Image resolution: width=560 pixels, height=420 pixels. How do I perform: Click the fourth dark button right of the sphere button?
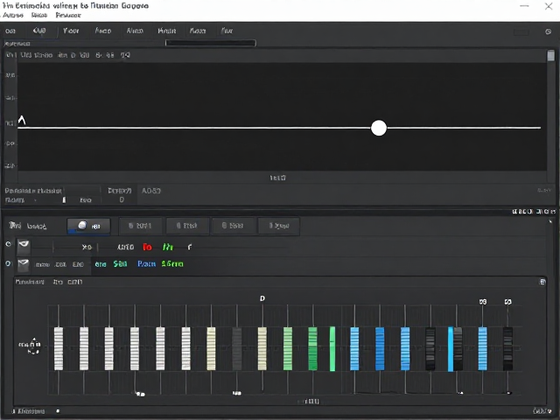coord(278,226)
